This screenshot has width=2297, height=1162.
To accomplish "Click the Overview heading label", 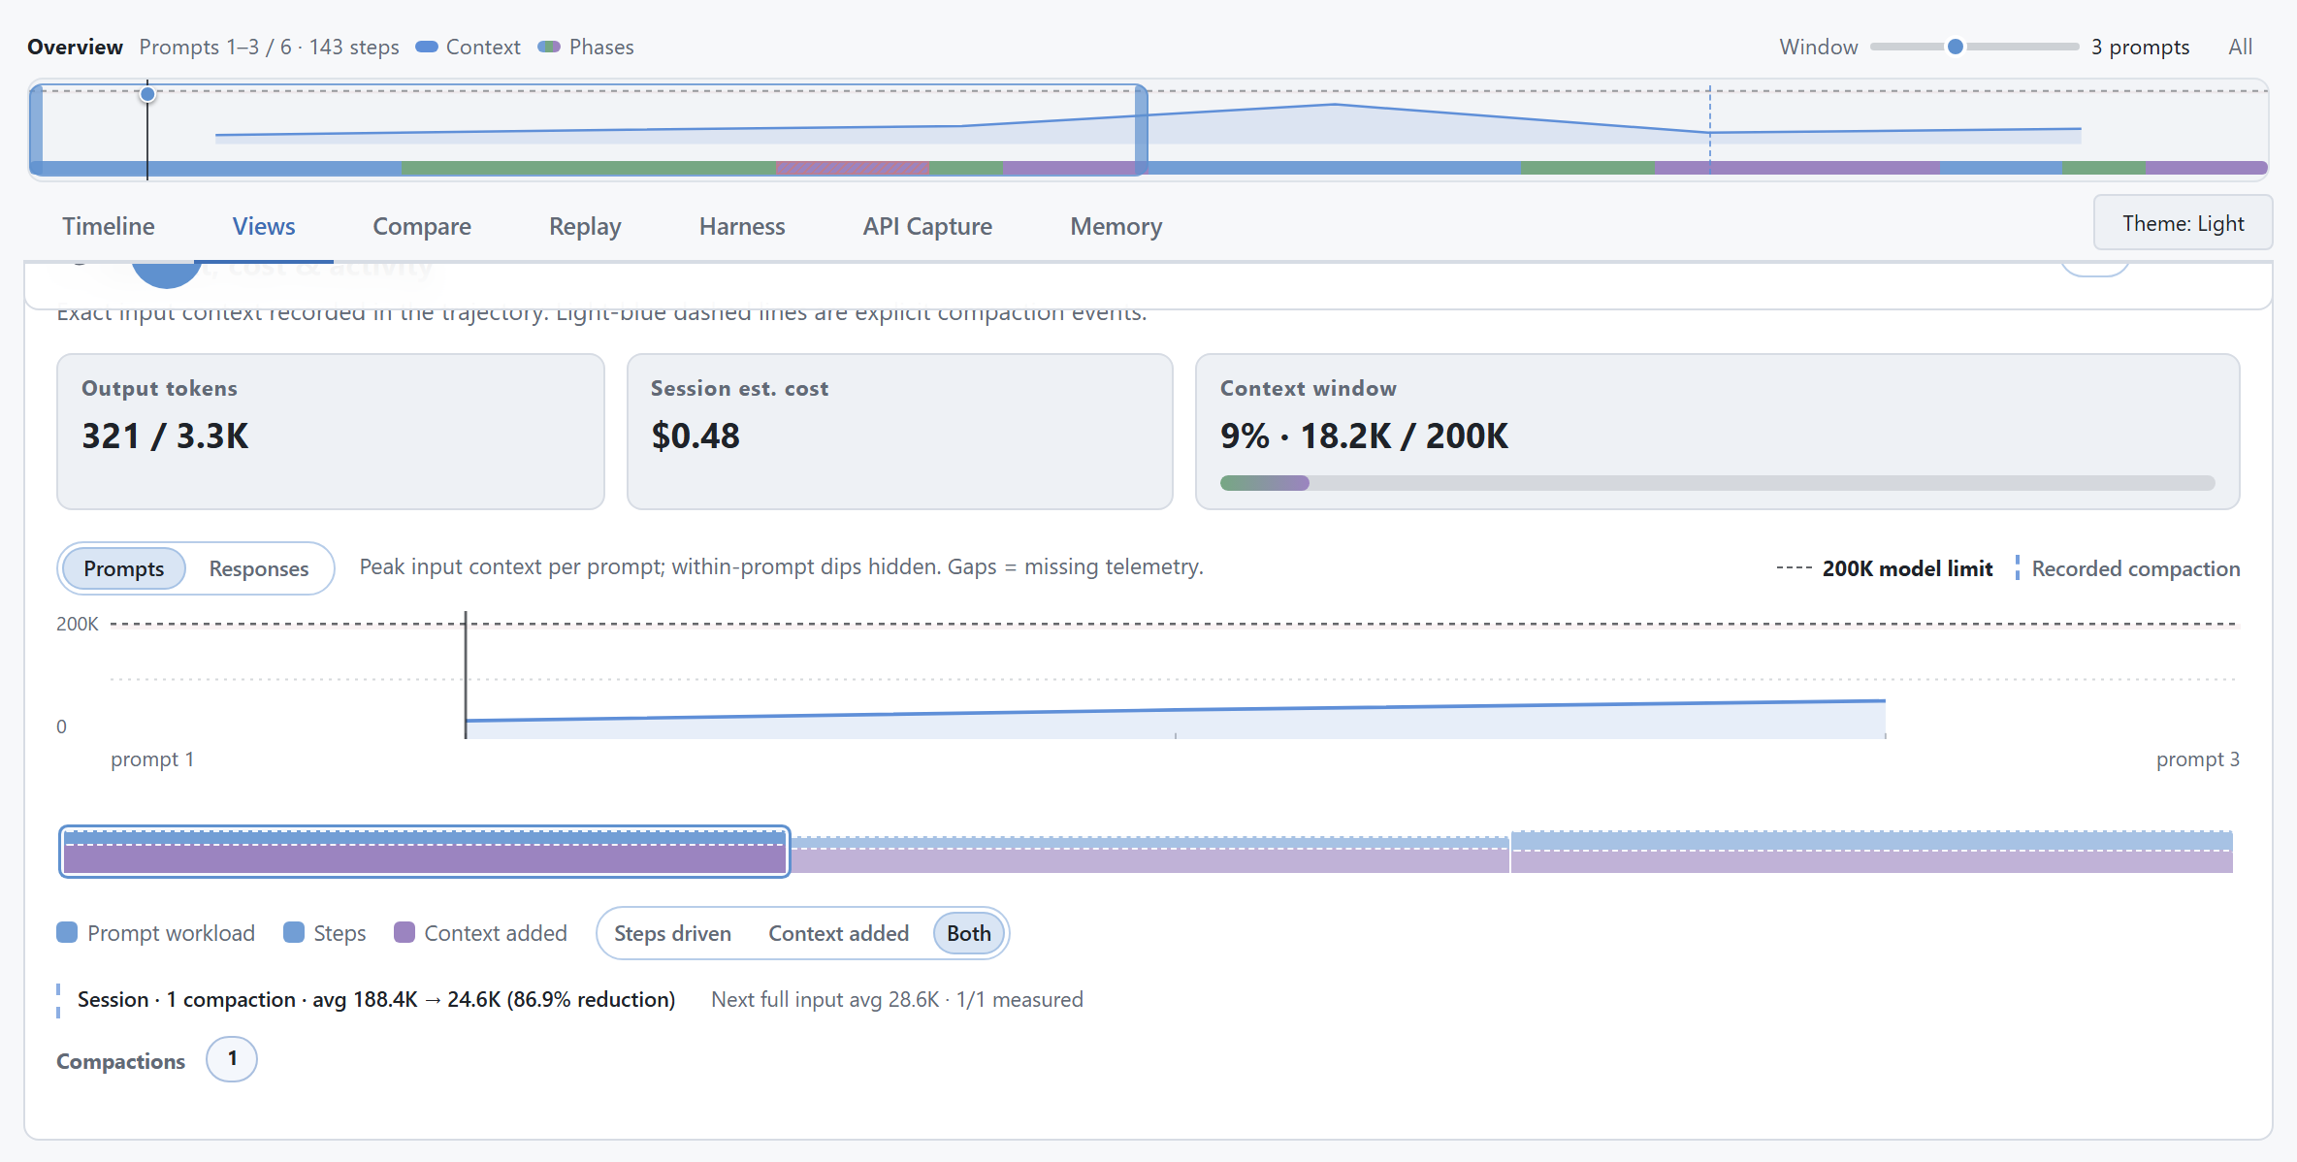I will [75, 47].
